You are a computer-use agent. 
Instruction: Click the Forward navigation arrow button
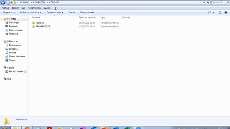click(x=8, y=3)
